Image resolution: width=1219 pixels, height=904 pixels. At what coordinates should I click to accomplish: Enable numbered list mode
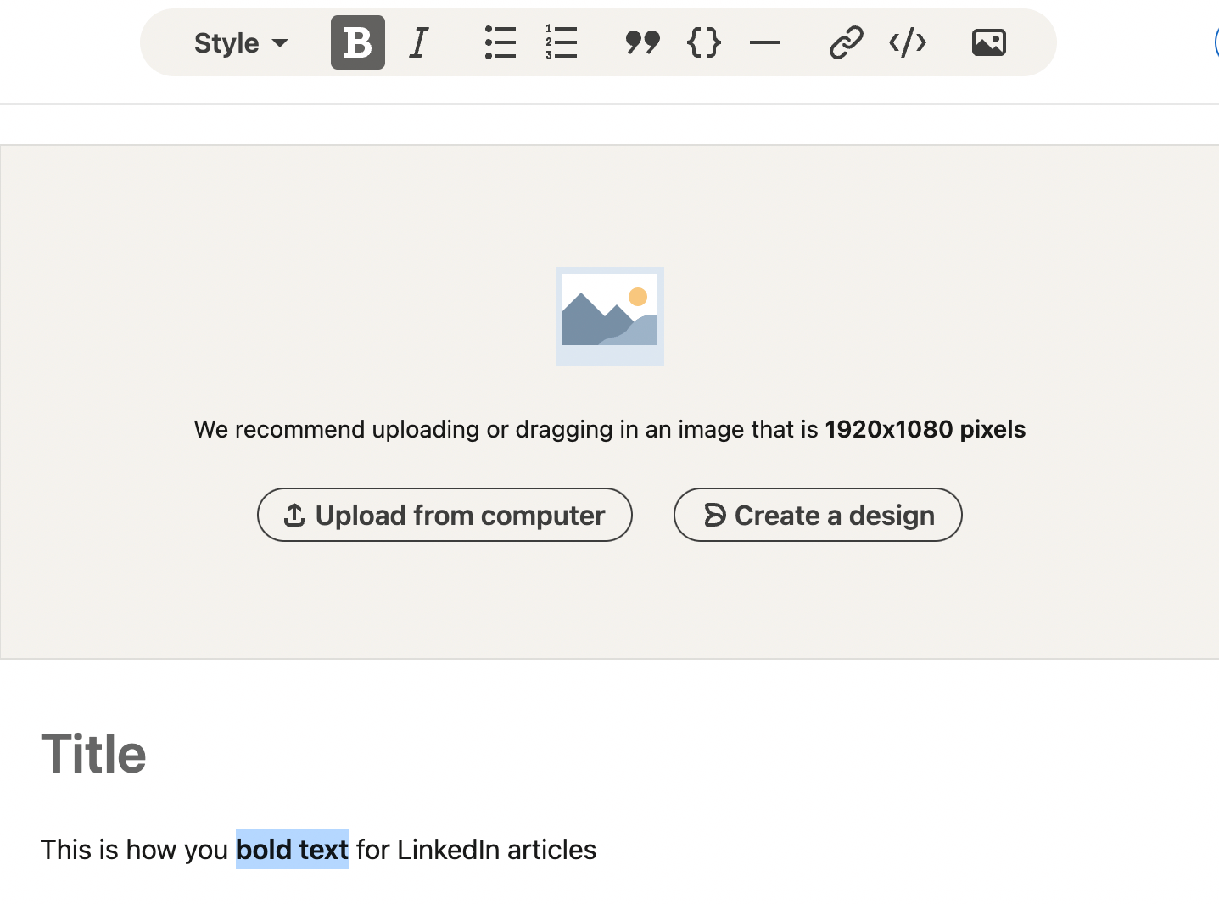(x=561, y=42)
